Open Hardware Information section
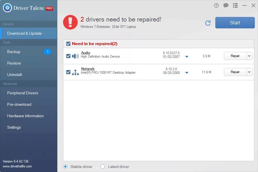Screen dimensions: 258x172 (28, 116)
